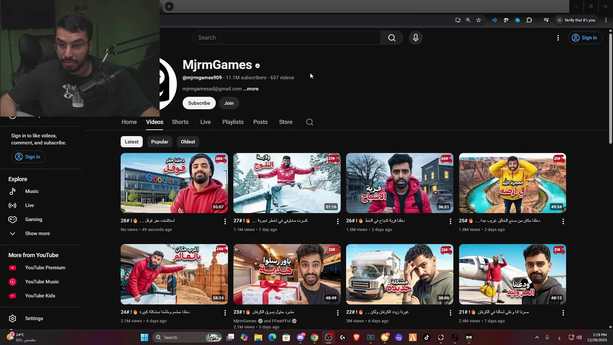This screenshot has width=613, height=345.
Task: Open the Windows Start menu
Action: (x=144, y=337)
